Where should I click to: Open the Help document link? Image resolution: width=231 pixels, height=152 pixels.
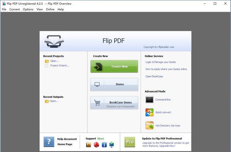(67, 139)
